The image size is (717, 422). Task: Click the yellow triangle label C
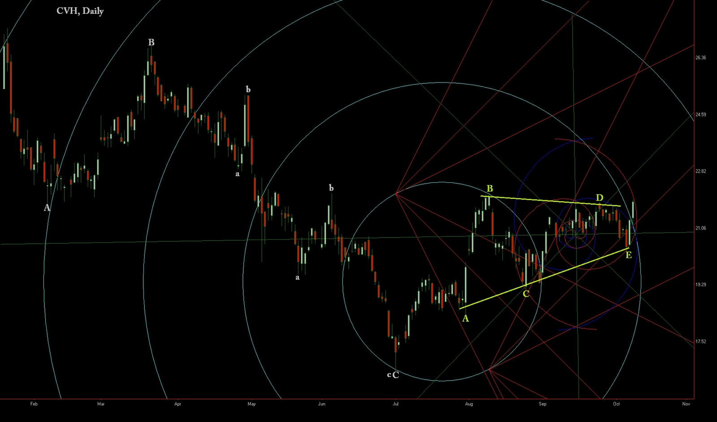pyautogui.click(x=526, y=294)
